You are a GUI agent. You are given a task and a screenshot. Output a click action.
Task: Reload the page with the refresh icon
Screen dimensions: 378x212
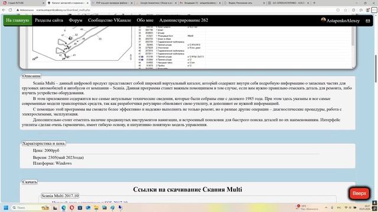click(11, 10)
